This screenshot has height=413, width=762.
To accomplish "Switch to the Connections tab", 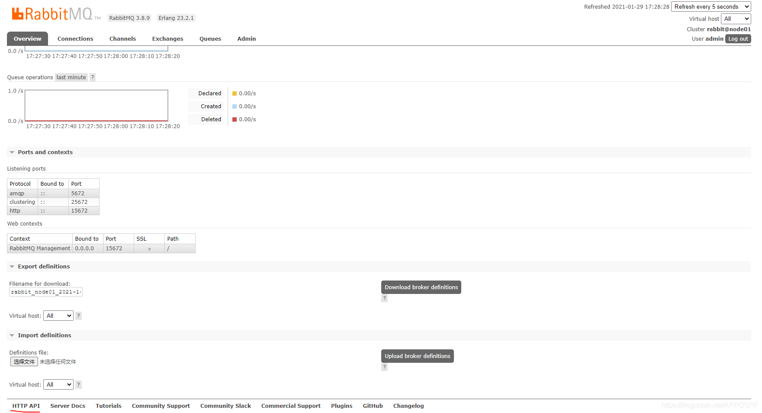I will pos(75,39).
